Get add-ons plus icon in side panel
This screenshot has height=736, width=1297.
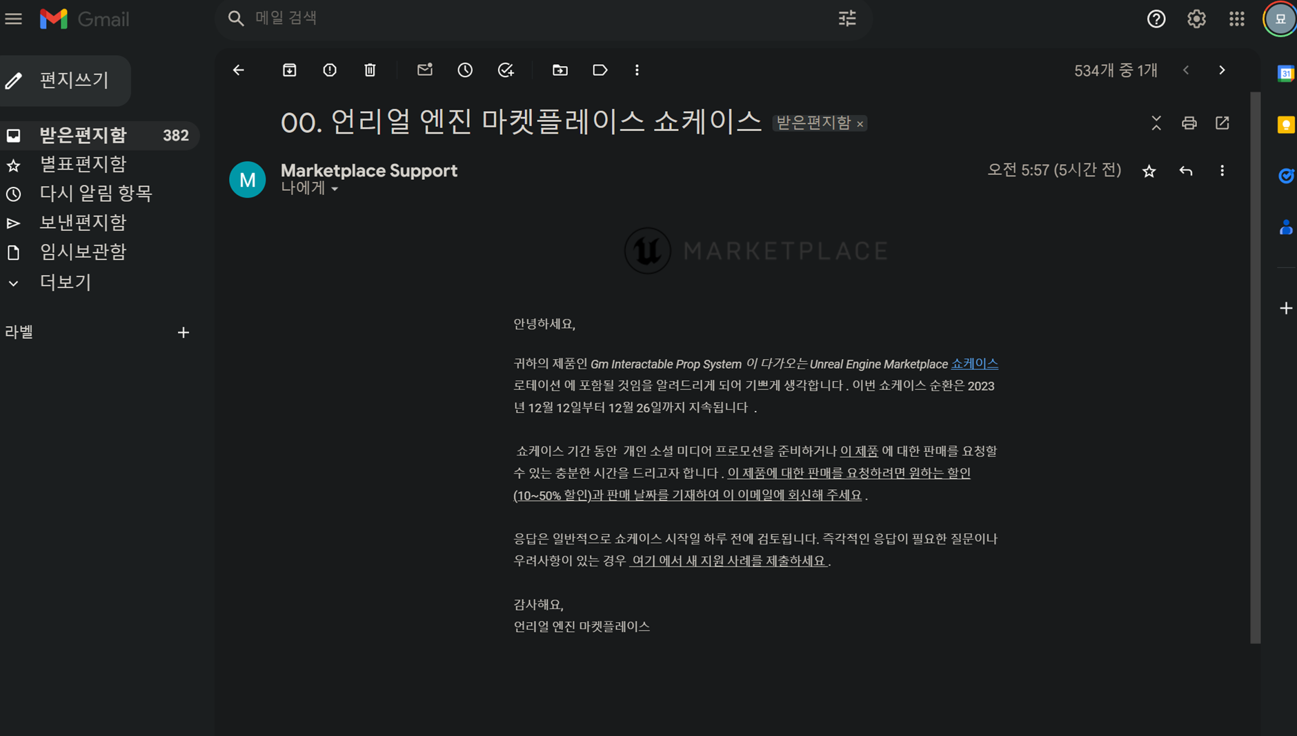(1285, 308)
